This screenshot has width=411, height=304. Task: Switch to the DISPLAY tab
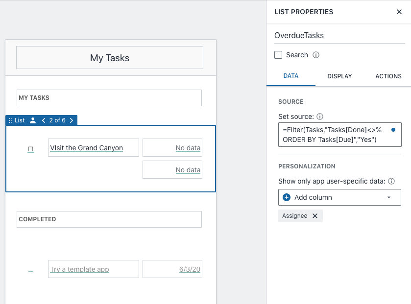pos(339,76)
